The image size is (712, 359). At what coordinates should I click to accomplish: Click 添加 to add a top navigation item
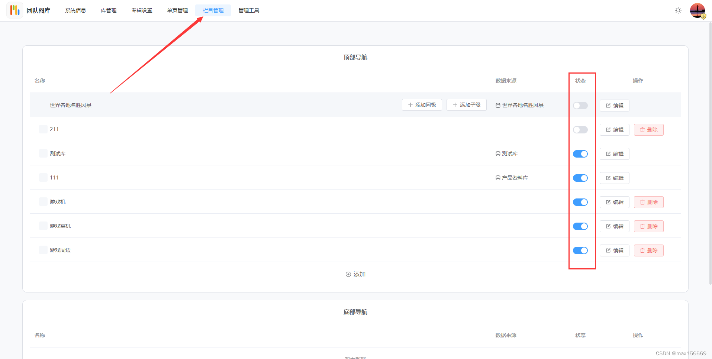(355, 274)
